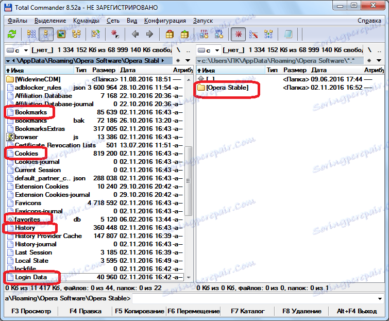Click the F5 Копирование button

140,311
